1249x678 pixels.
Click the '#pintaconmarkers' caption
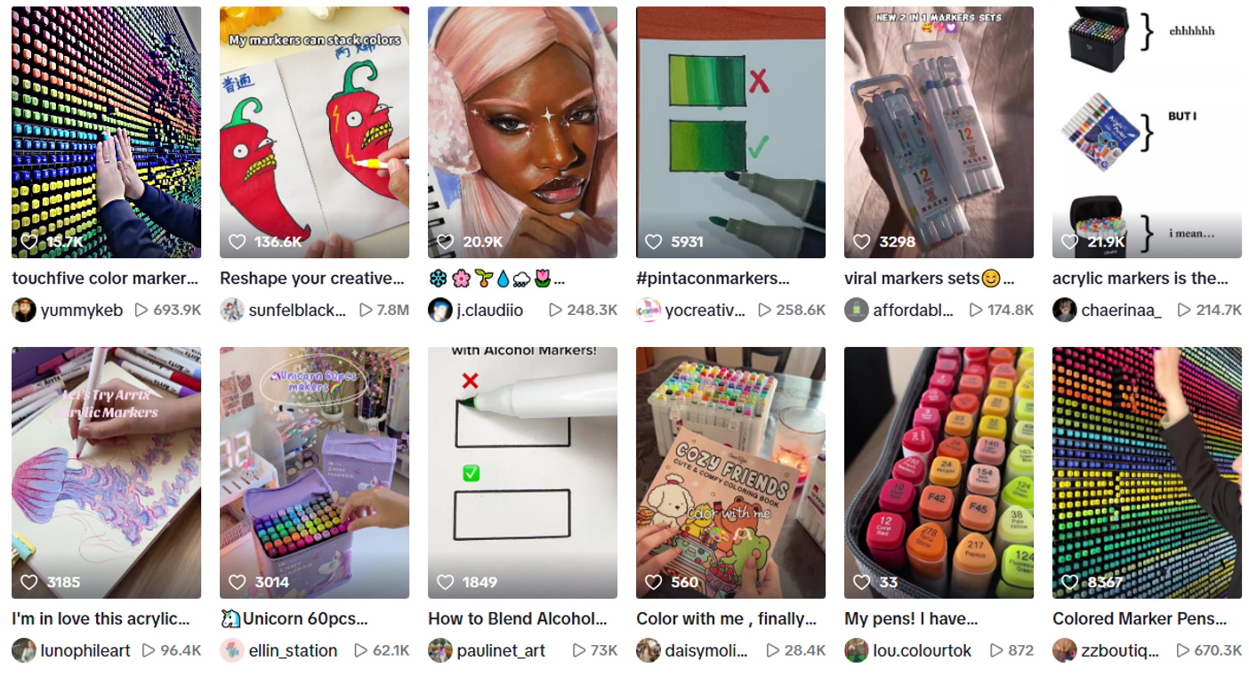coord(713,278)
